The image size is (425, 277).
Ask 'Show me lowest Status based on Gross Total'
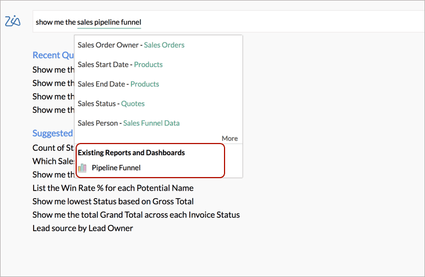[x=113, y=202]
